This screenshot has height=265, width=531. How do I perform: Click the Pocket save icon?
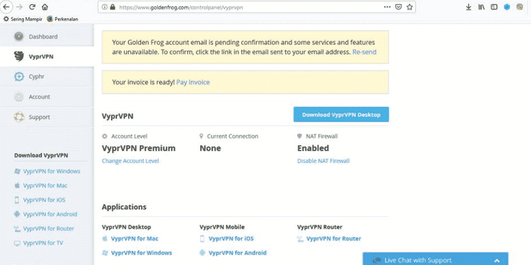(399, 6)
